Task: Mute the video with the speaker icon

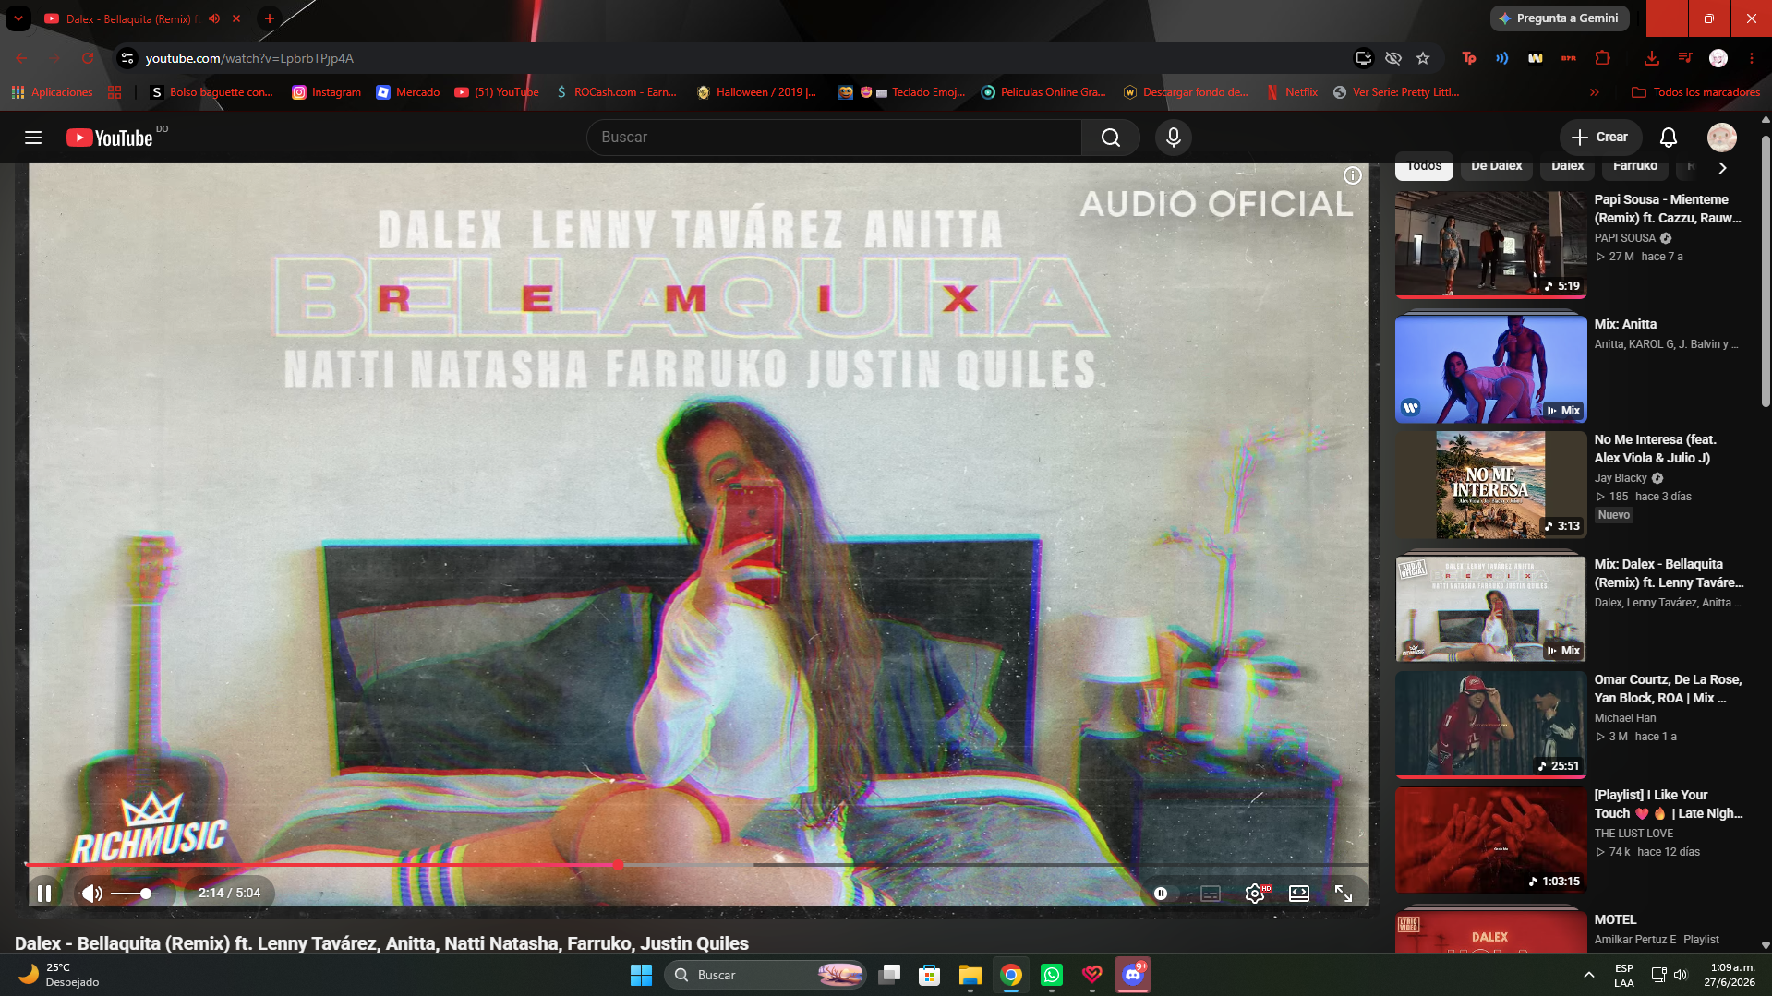Action: coord(91,893)
